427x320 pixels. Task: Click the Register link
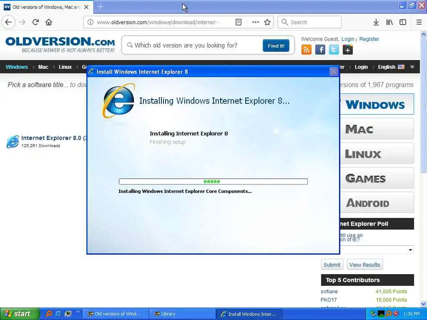click(369, 39)
